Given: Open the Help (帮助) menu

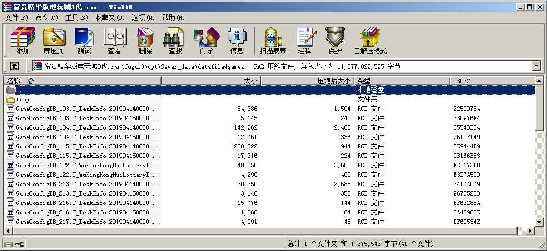Looking at the screenshot, I should (x=173, y=18).
